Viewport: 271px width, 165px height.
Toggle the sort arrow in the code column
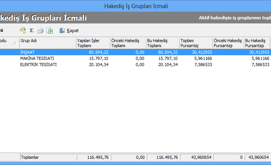click(x=15, y=43)
